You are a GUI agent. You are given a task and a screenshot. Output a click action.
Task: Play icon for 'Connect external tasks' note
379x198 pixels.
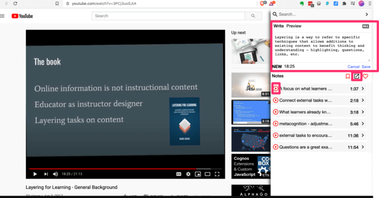point(276,100)
